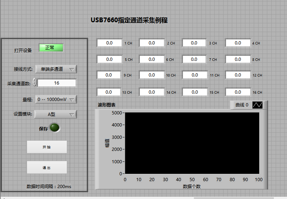This screenshot has height=199, width=287.
Task: Click inside the black waveform chart area
Action: click(x=192, y=143)
